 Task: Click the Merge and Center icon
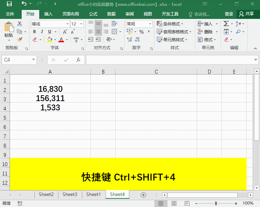[x=115, y=32]
